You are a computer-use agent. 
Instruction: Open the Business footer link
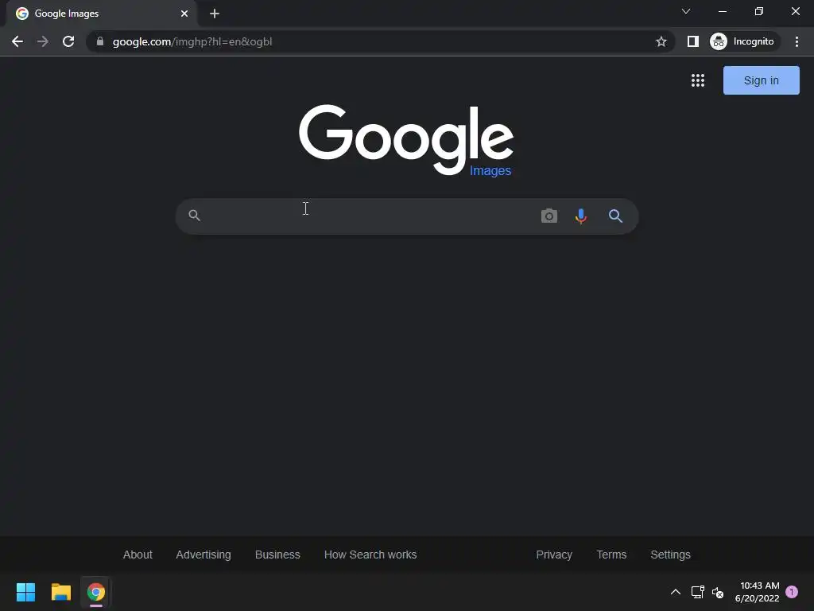[x=277, y=555]
